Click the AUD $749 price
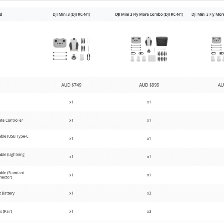 71,85
